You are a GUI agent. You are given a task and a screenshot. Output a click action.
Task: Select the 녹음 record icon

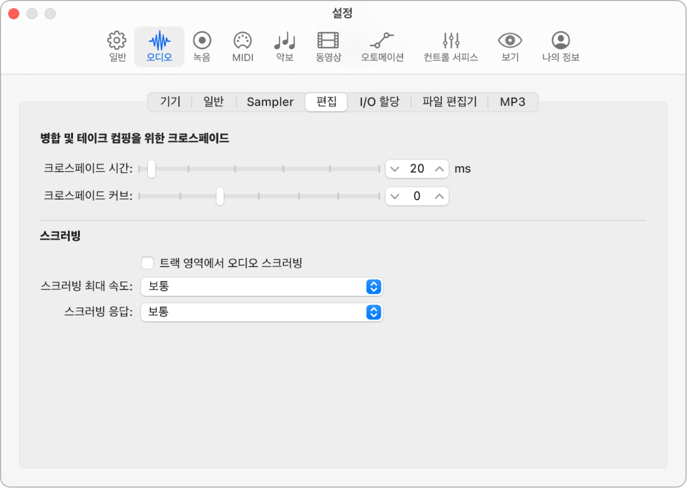(x=202, y=46)
